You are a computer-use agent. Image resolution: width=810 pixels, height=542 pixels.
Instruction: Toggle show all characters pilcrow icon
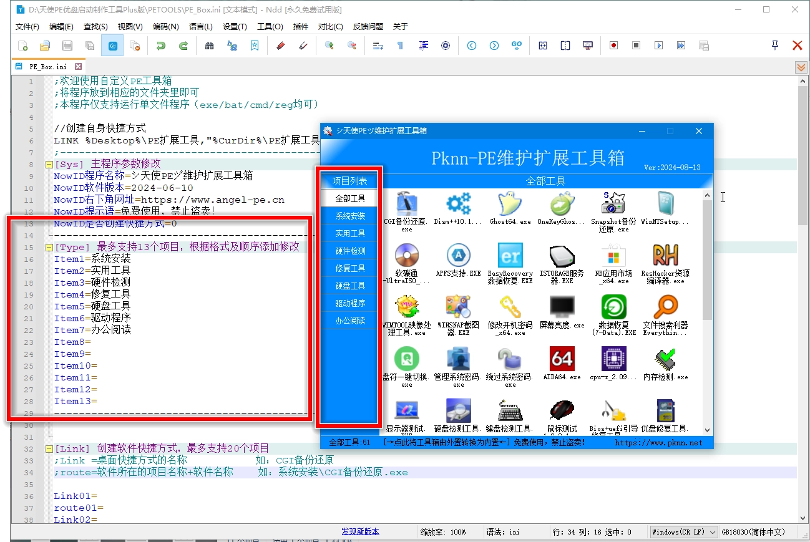[x=400, y=46]
